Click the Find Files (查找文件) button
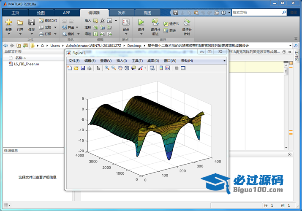The width and height of the screenshot is (302, 211). click(48, 20)
